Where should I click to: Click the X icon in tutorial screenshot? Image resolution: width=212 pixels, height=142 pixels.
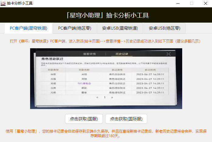[169, 54]
